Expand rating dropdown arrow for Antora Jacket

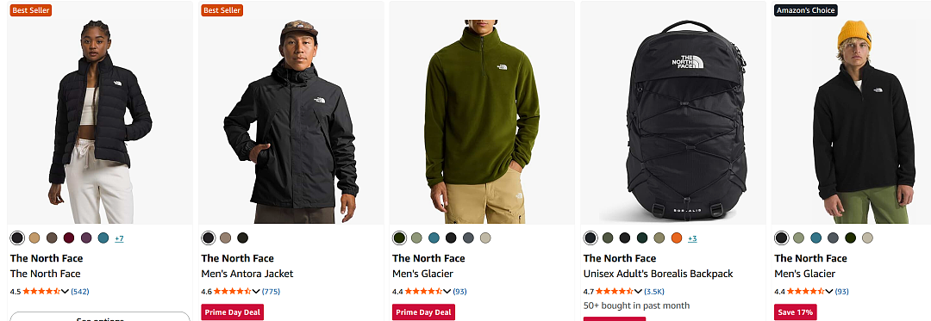[257, 292]
